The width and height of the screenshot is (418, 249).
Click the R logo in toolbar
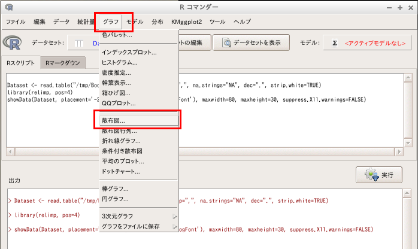click(x=12, y=42)
